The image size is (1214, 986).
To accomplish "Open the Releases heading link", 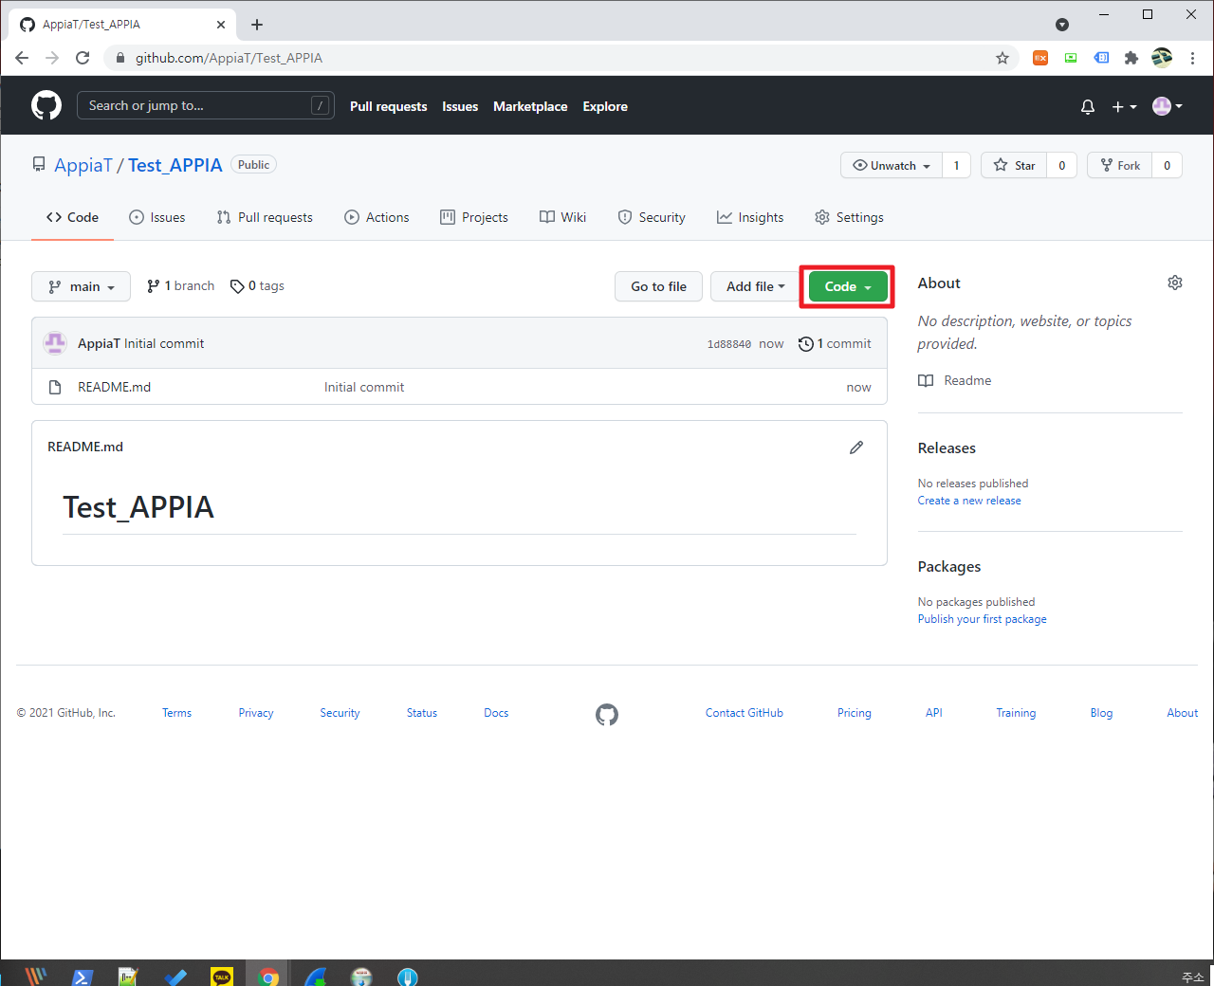I will click(x=947, y=447).
